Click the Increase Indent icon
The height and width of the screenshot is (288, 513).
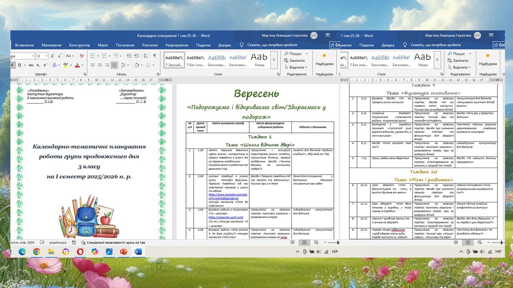tap(137, 56)
